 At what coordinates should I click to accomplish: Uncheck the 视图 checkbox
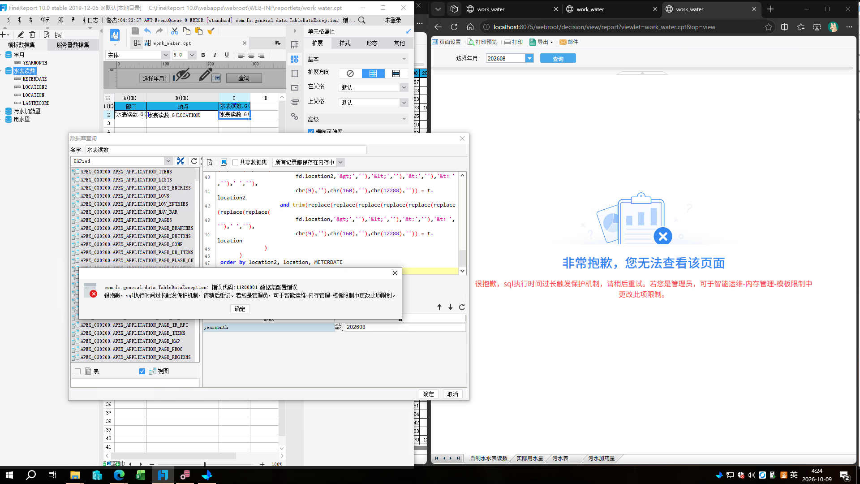142,372
